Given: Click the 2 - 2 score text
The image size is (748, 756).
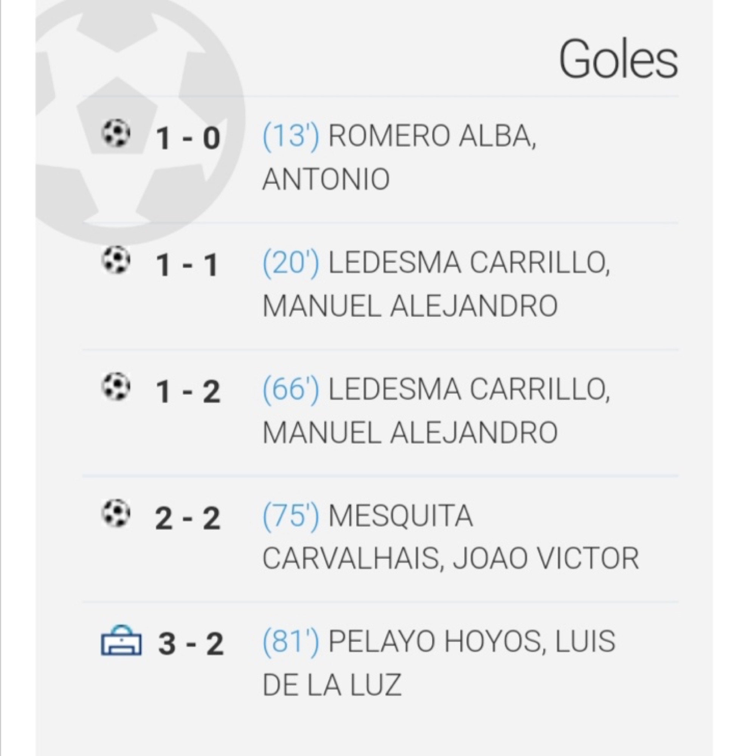Looking at the screenshot, I should coord(188,519).
